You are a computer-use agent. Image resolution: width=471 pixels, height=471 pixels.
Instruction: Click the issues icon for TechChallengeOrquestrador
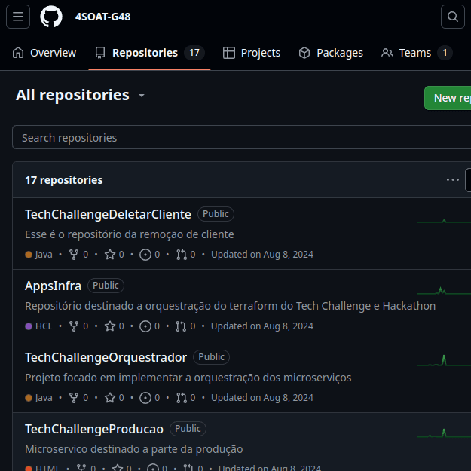coord(145,398)
